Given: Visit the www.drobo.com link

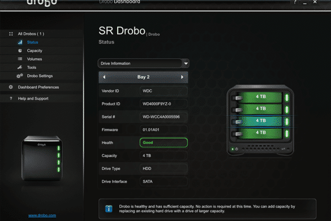Looking at the screenshot, I should 42,215.
